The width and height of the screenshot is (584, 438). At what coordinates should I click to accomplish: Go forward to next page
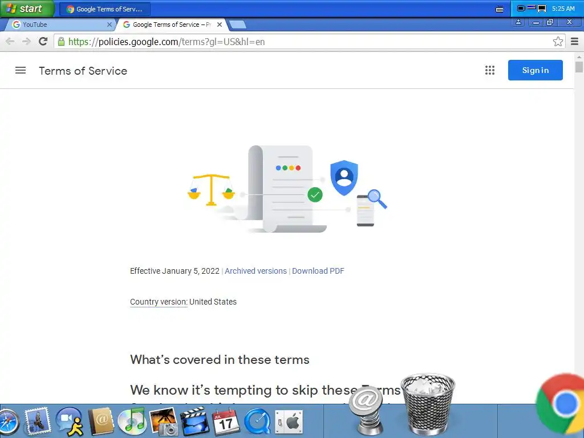click(26, 41)
